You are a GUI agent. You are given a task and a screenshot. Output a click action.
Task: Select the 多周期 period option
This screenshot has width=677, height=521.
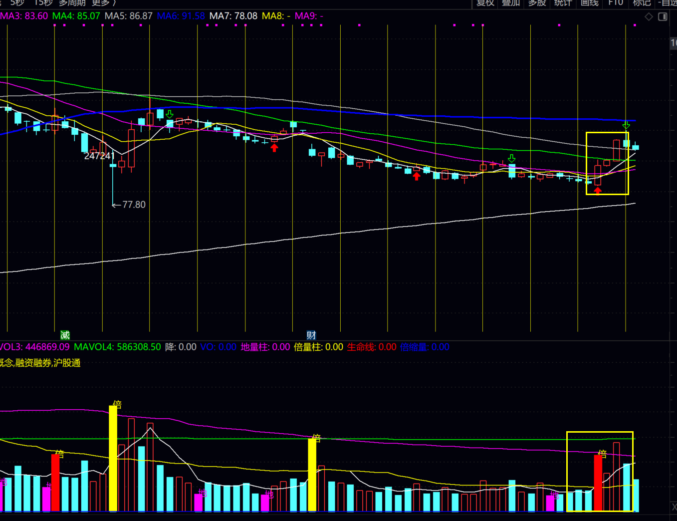click(x=72, y=3)
